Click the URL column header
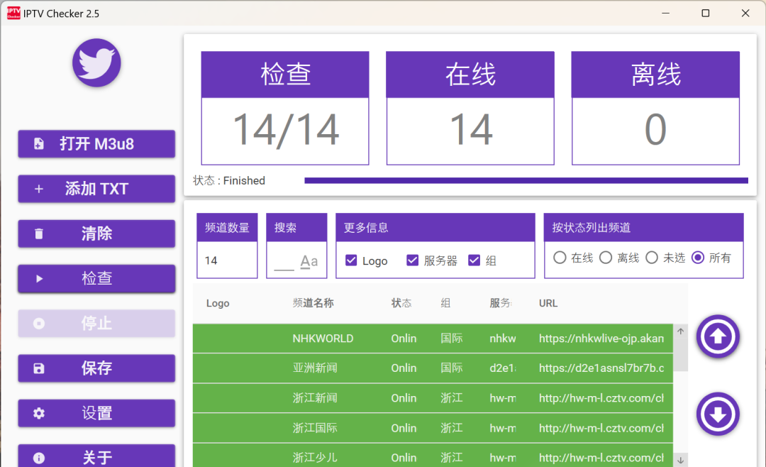Image resolution: width=766 pixels, height=467 pixels. [548, 303]
